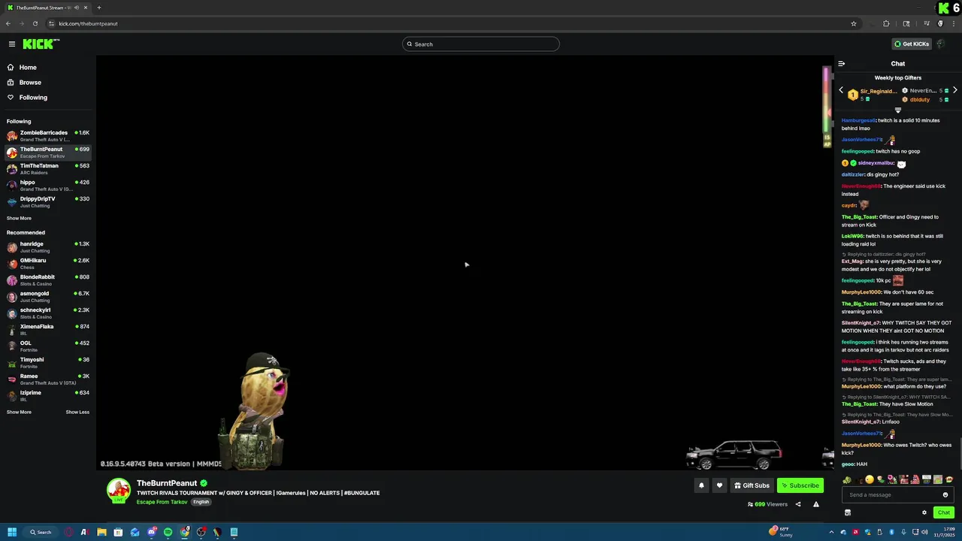Go to the KICK logo homepage

tap(40, 44)
